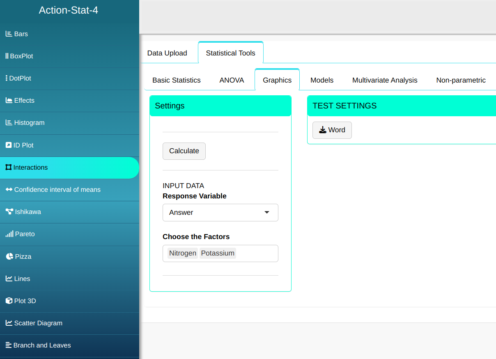
Task: Open Confidence interval of means menu item
Action: (57, 190)
